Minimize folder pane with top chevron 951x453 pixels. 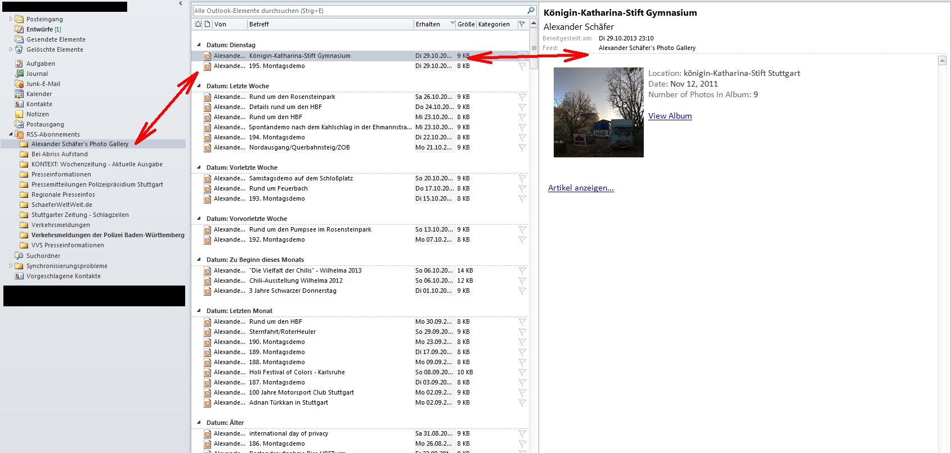181,3
